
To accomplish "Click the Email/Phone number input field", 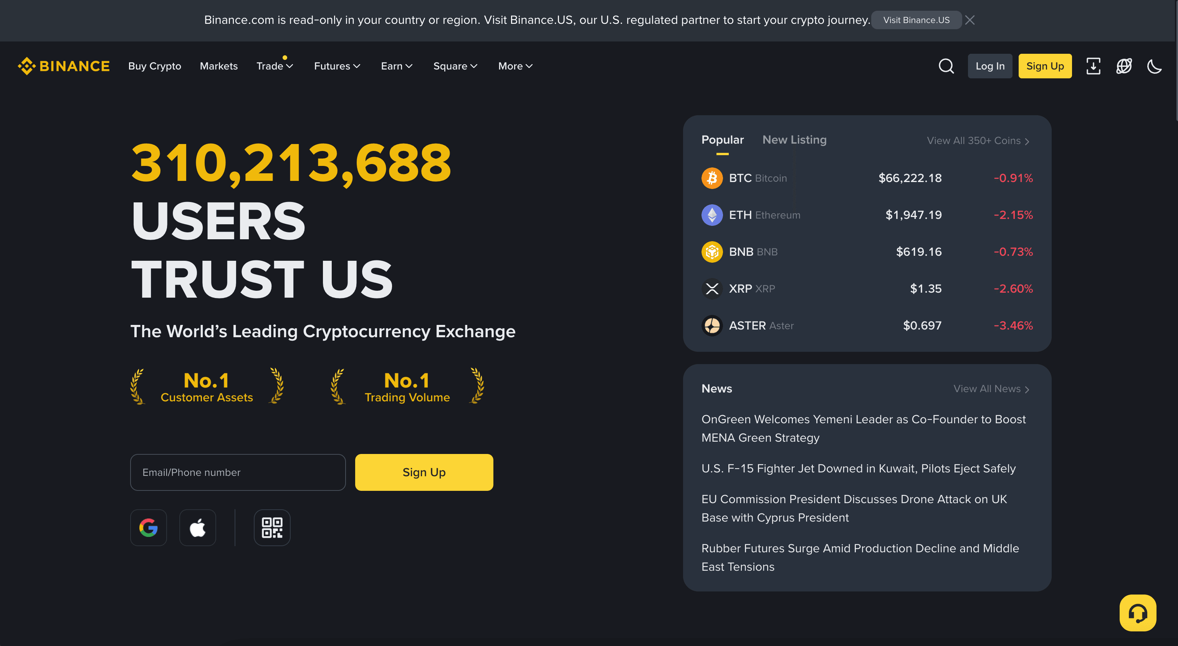I will point(237,472).
